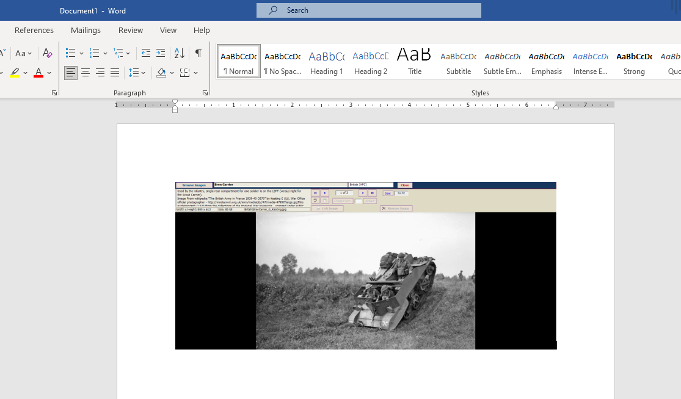Open the Borders dropdown arrow
The height and width of the screenshot is (399, 681).
pyautogui.click(x=195, y=73)
